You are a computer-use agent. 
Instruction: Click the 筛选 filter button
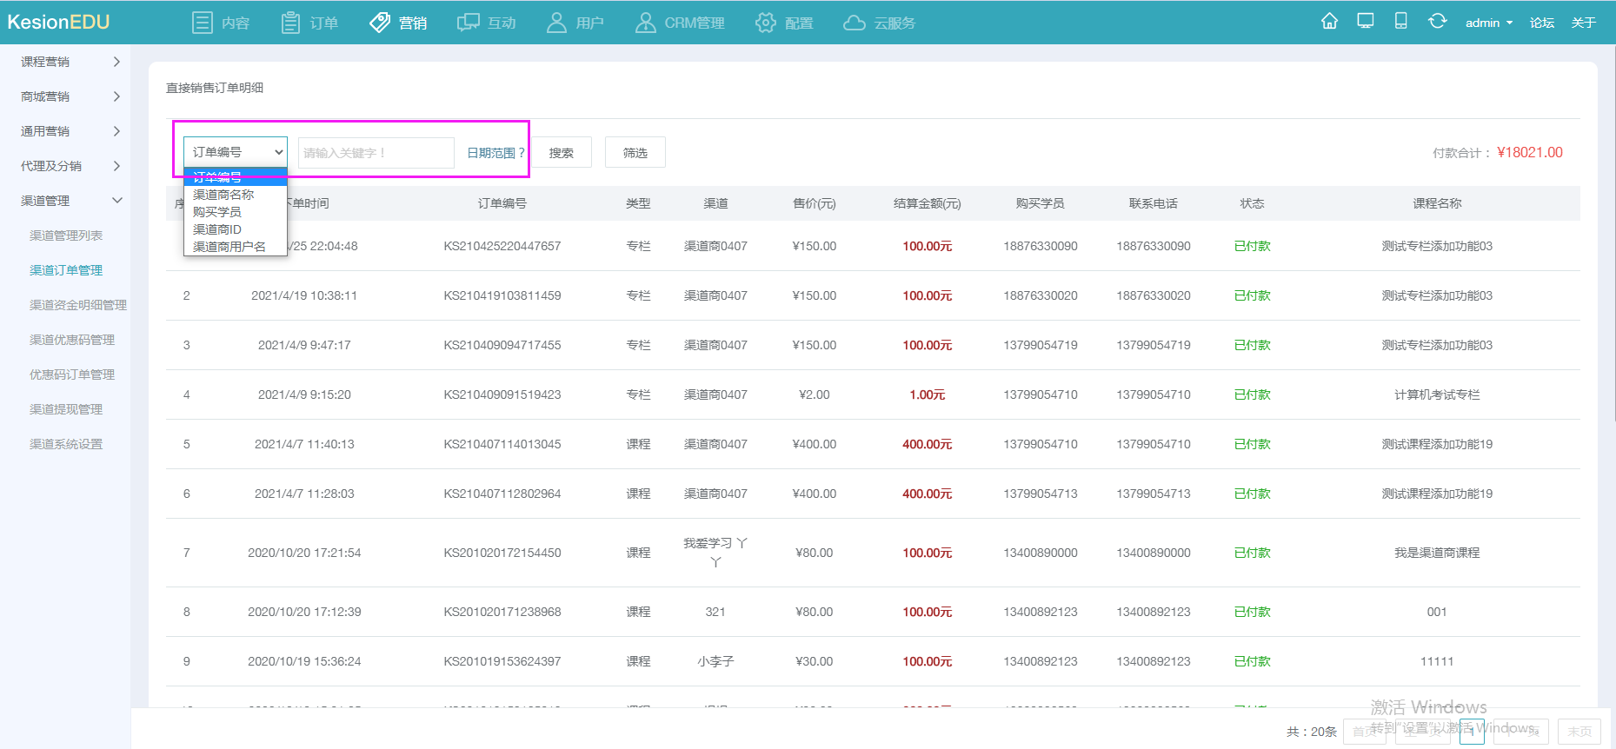click(x=635, y=153)
